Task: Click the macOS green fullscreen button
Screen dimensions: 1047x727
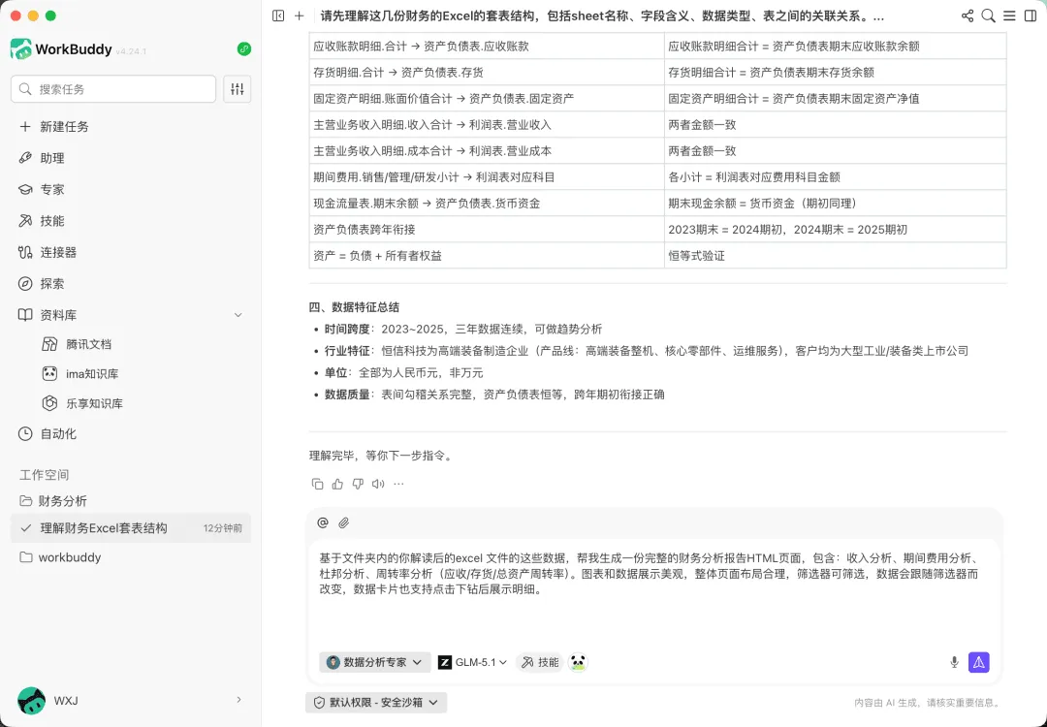Action: [x=50, y=16]
